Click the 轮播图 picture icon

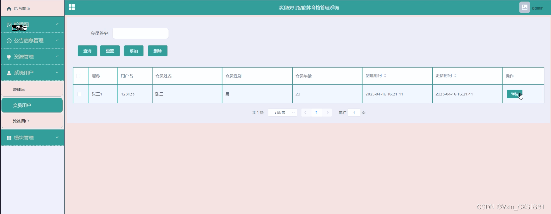pos(9,25)
